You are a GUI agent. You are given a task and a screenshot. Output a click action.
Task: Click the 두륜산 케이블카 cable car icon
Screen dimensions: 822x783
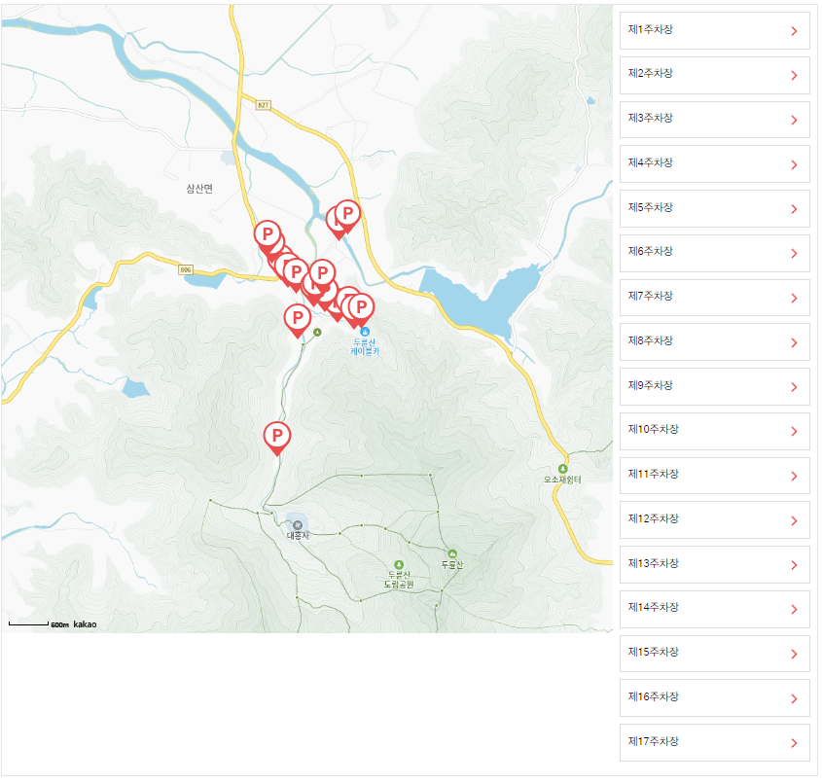[x=365, y=332]
